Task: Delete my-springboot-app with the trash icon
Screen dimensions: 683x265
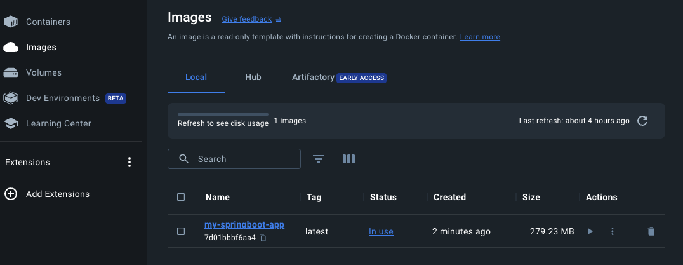Action: pos(651,231)
